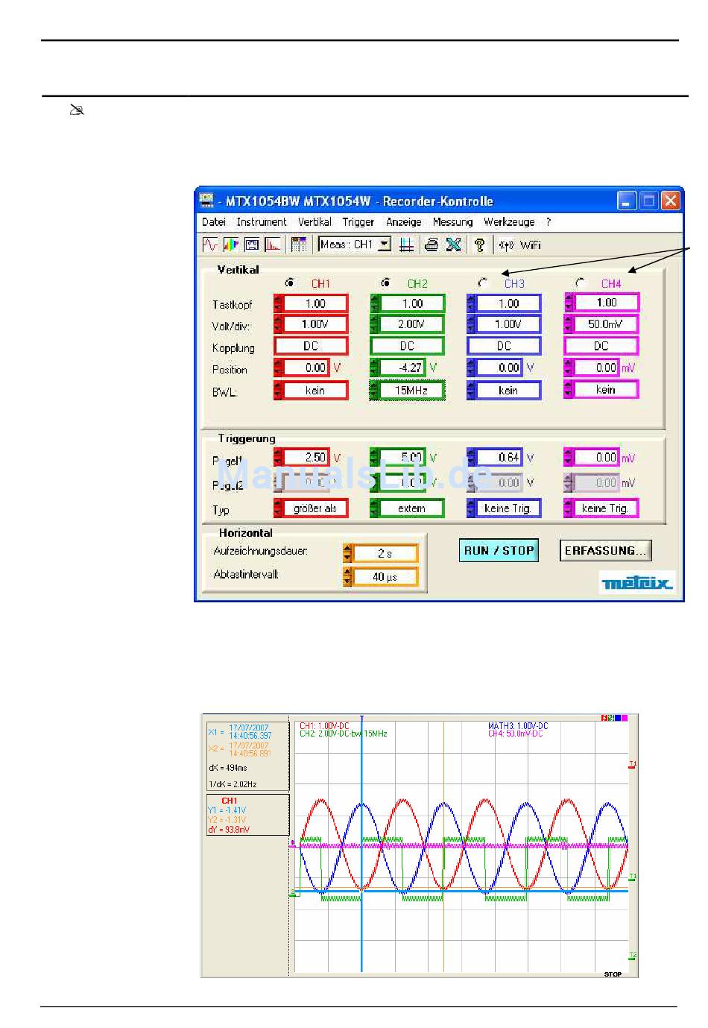Enable the CH2 radio button
Image resolution: width=708 pixels, height=1028 pixels.
[386, 283]
